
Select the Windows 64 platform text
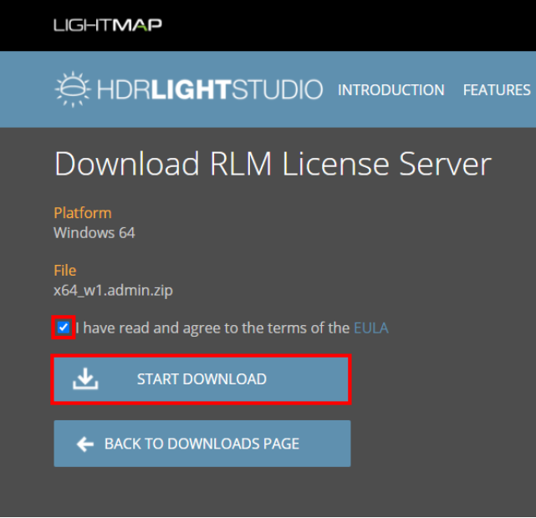94,233
